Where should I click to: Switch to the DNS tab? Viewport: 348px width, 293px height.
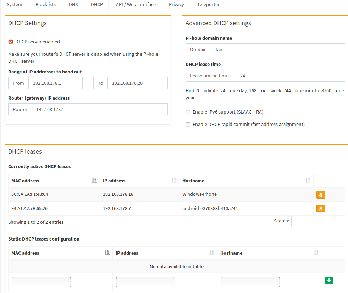[74, 5]
